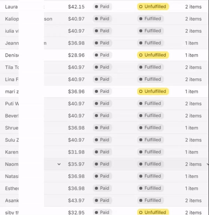
Task: Click Paid badge on Shrue's $36.98 order
Action: pos(102,128)
